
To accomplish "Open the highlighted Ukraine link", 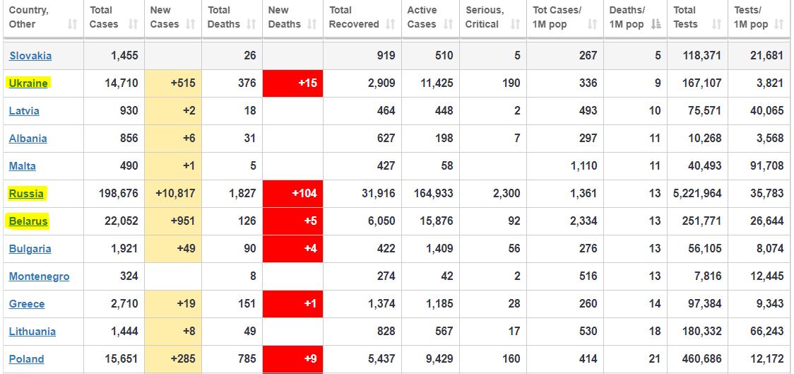I will coord(28,83).
